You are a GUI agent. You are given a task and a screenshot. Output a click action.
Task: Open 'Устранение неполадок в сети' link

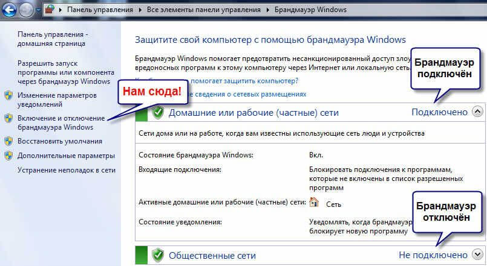pos(67,170)
